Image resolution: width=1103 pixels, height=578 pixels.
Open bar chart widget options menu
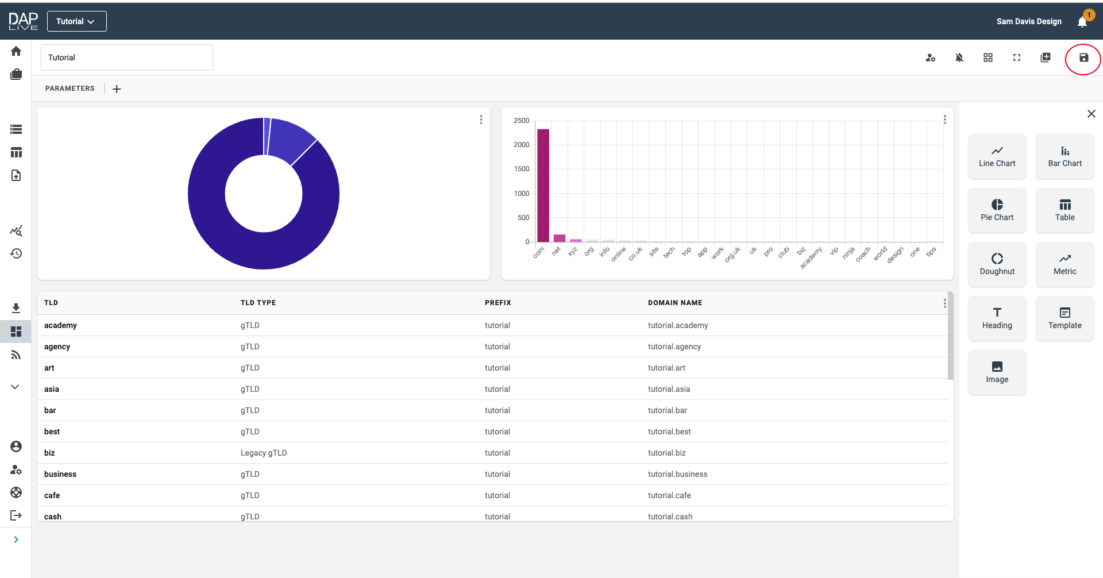click(944, 120)
